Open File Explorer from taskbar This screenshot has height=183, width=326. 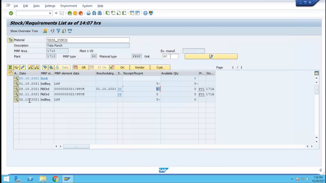(x=43, y=179)
